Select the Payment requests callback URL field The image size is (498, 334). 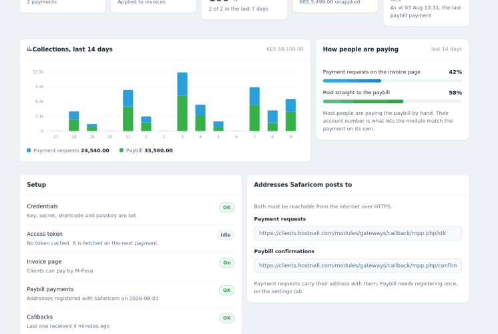coord(358,233)
